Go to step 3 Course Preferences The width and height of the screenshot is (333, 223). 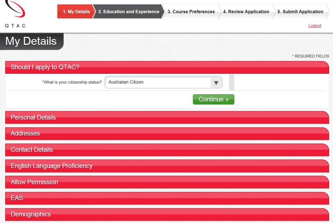[191, 11]
